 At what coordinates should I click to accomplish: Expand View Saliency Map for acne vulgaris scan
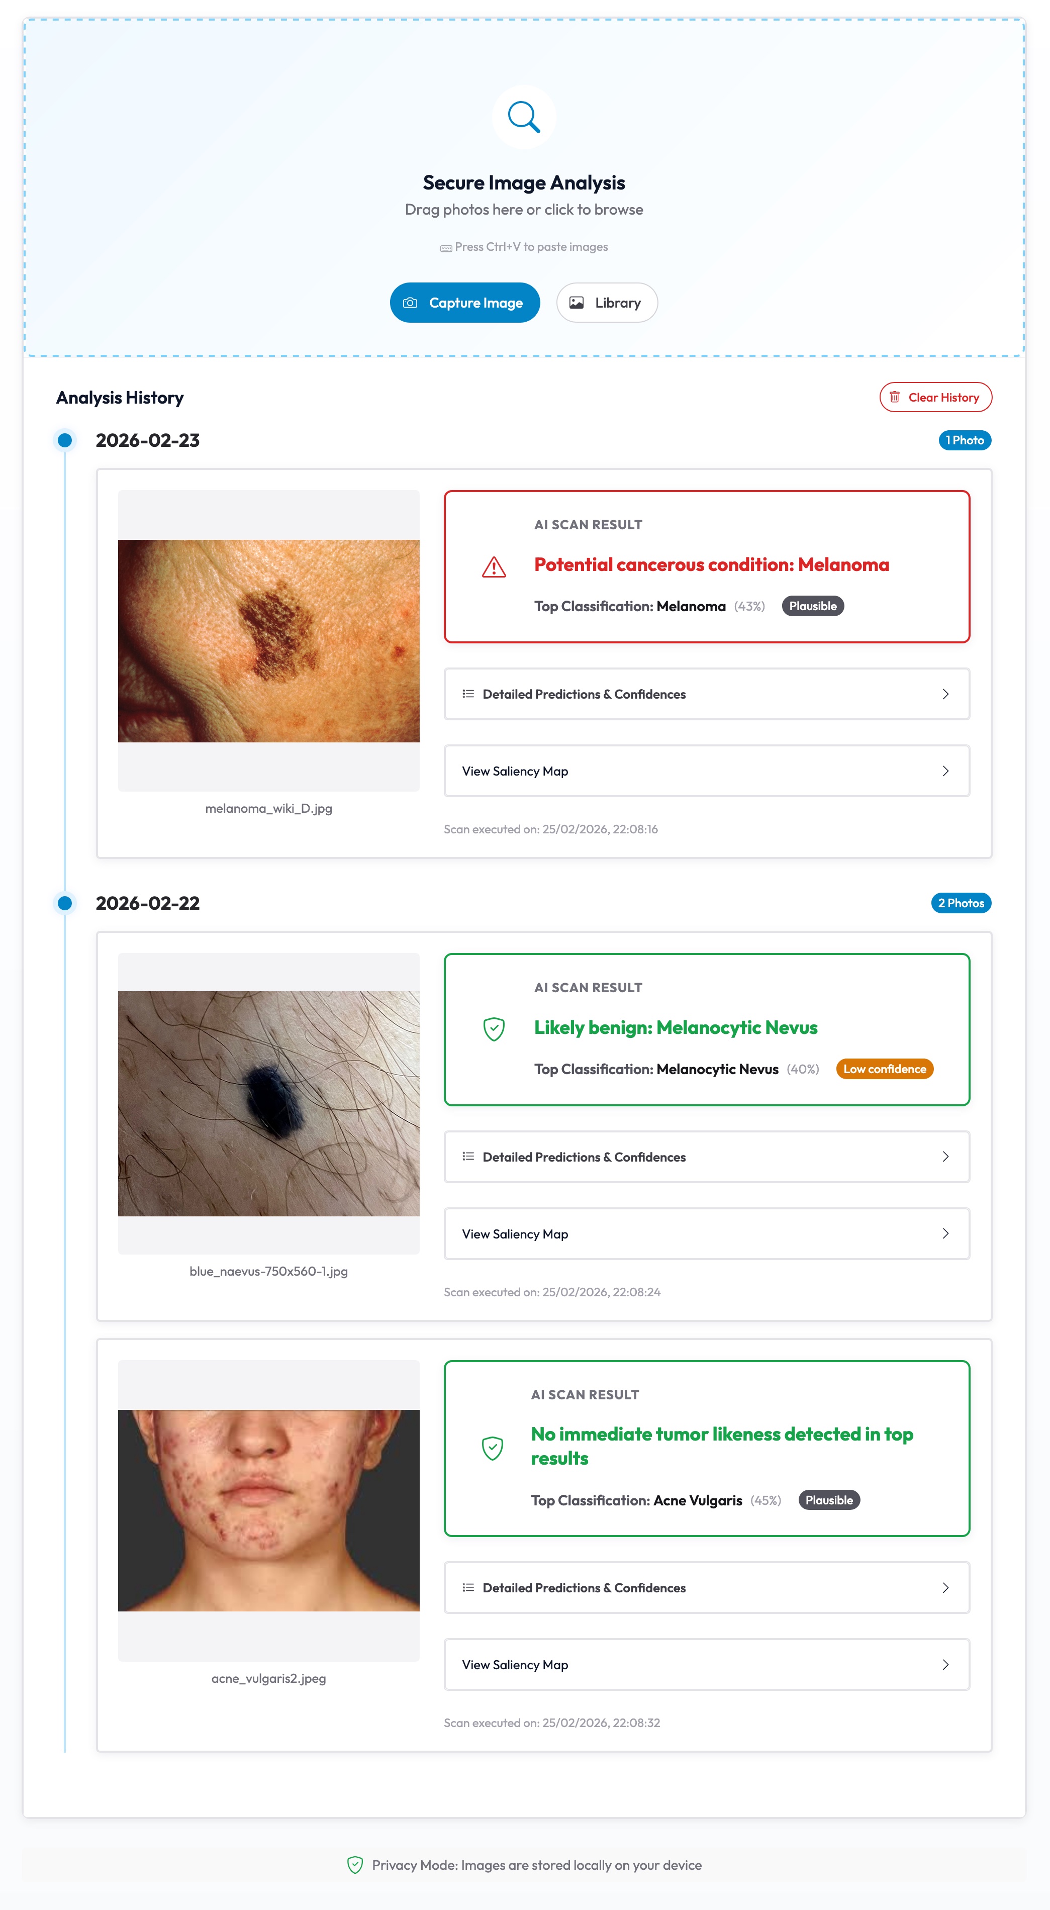click(x=707, y=1665)
